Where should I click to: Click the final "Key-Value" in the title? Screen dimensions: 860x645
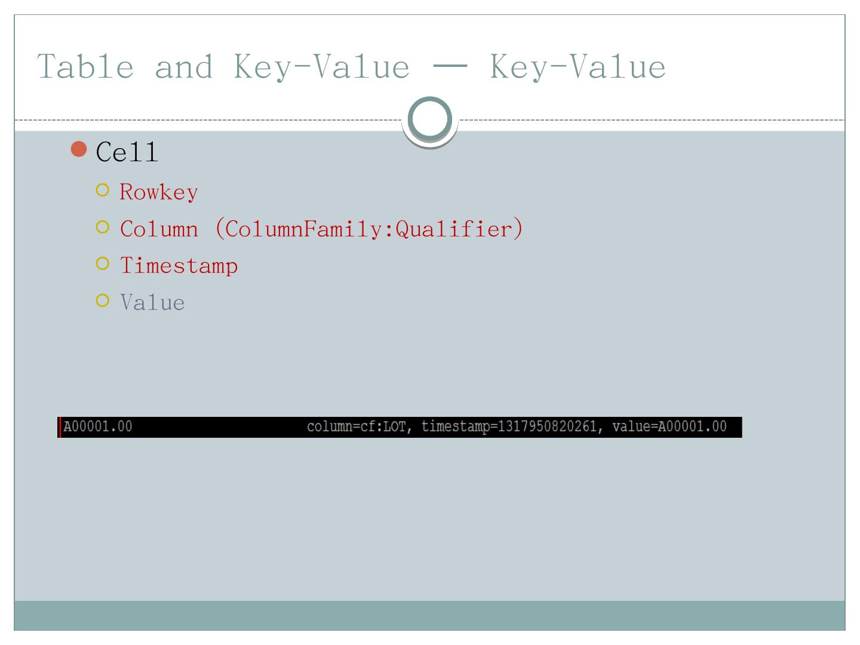pos(578,66)
